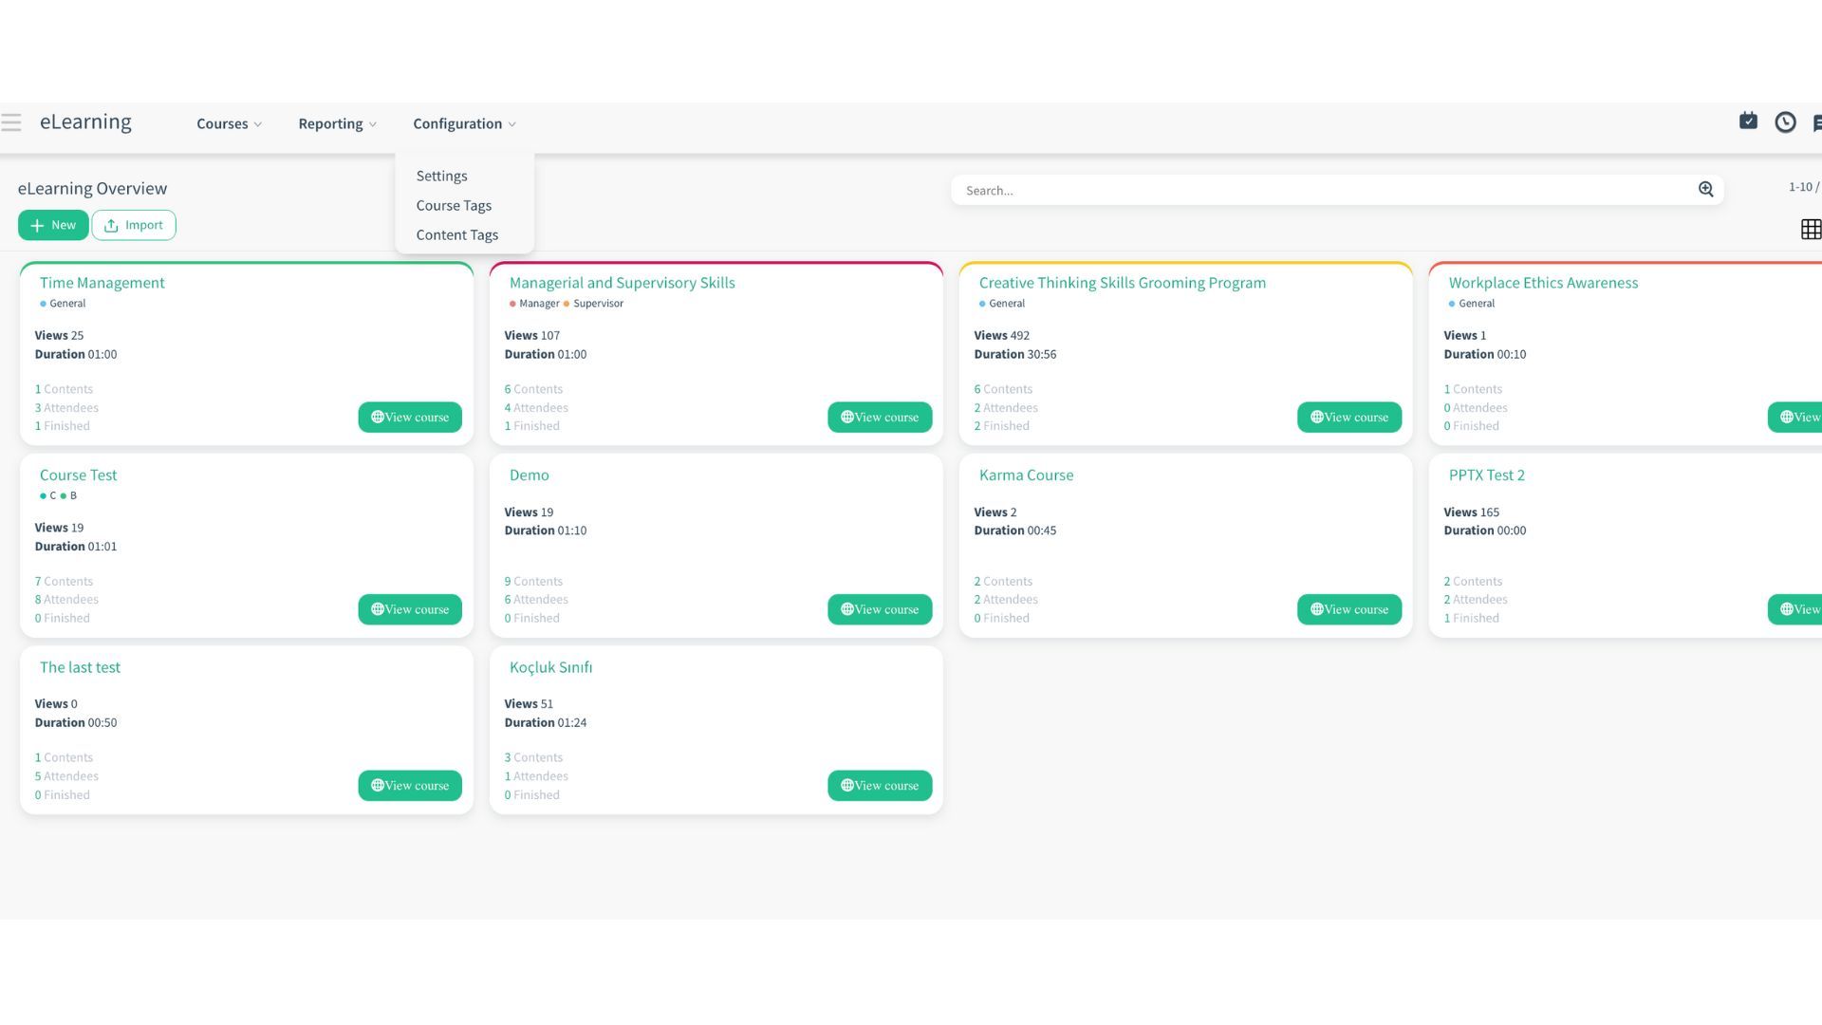1822x1025 pixels.
Task: Click View course button on Karma Course
Action: (1349, 608)
